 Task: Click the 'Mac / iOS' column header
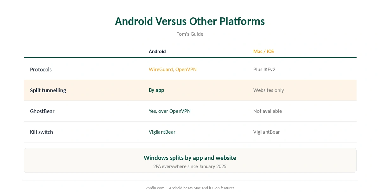pyautogui.click(x=263, y=52)
